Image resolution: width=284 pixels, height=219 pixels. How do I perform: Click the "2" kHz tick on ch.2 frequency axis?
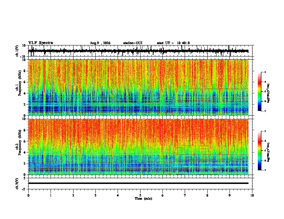click(x=25, y=164)
